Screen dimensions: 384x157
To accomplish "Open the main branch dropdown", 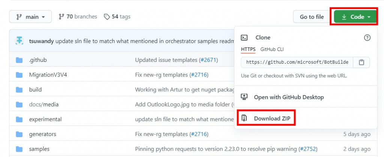I will tap(31, 17).
